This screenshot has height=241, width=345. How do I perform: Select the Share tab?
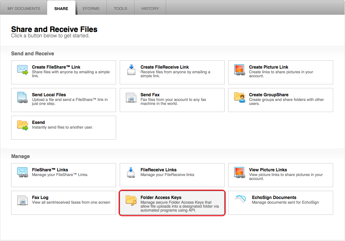[x=61, y=9]
